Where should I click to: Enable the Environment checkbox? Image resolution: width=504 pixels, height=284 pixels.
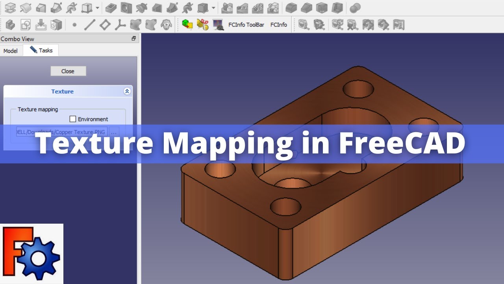(x=72, y=119)
